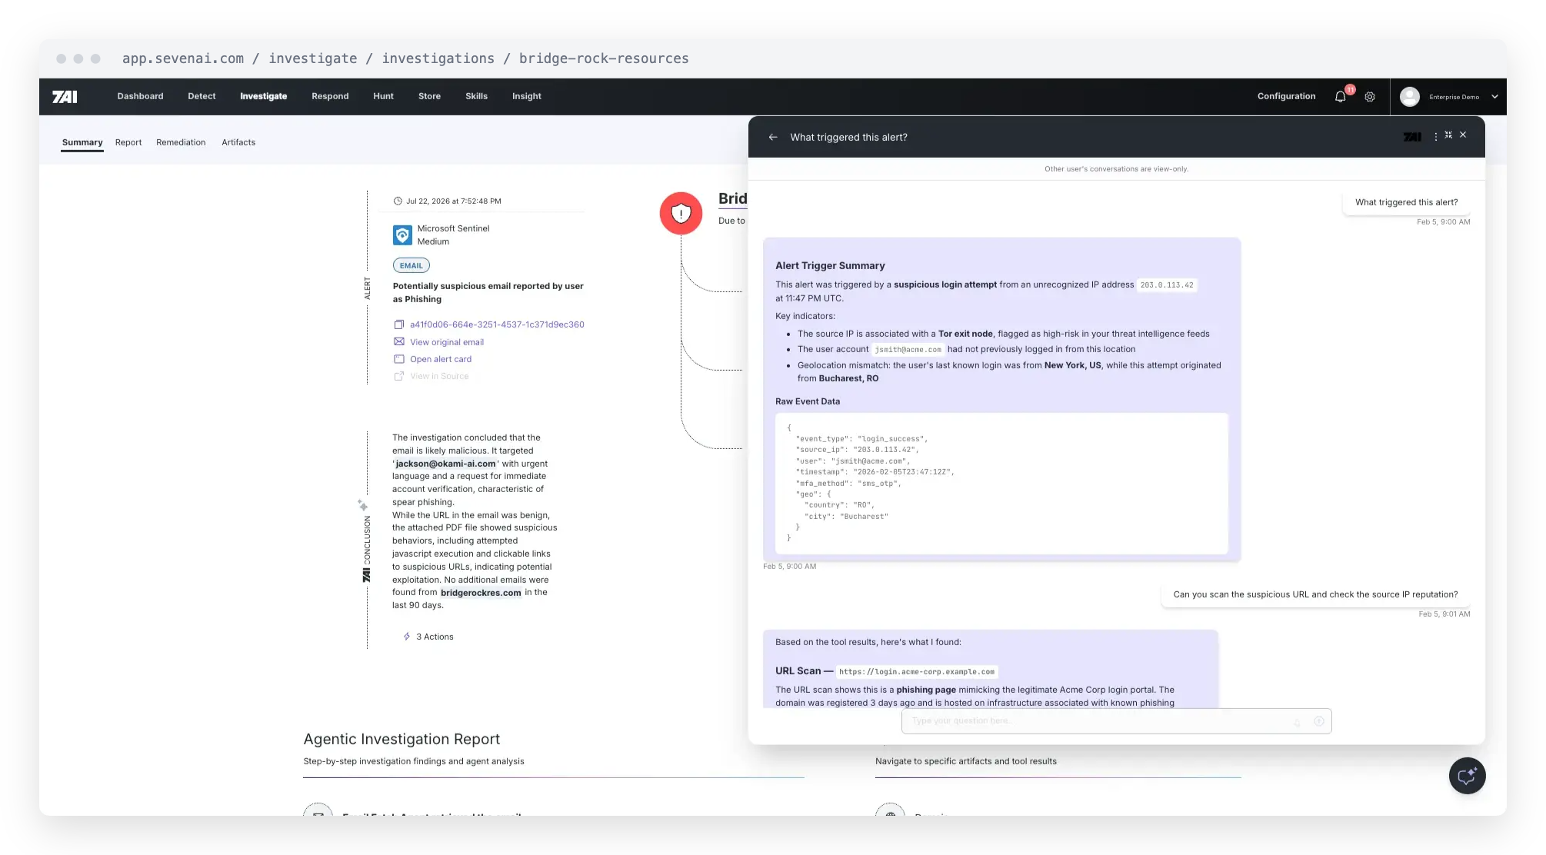Viewport: 1546px width, 855px height.
Task: Open the AI chat assistant floating button
Action: point(1467,776)
